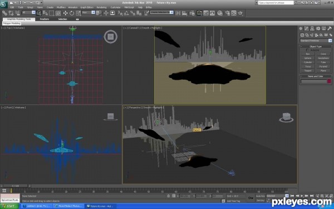Click the Plane primitive button
The height and width of the screenshot is (209, 334).
click(x=323, y=71)
